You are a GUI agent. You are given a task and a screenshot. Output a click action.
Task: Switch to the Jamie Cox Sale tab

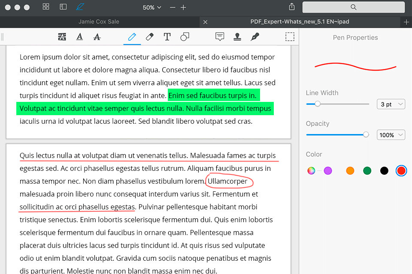click(x=99, y=21)
